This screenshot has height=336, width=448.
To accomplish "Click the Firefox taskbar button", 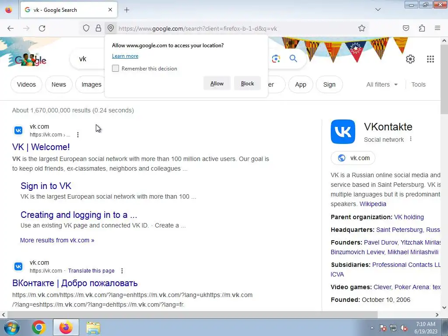I will [x=66, y=327].
